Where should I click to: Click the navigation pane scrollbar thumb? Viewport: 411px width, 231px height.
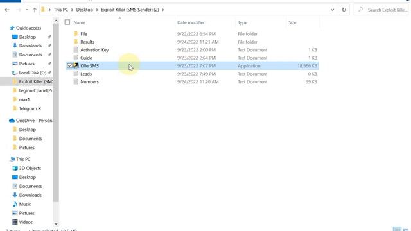coord(56,113)
